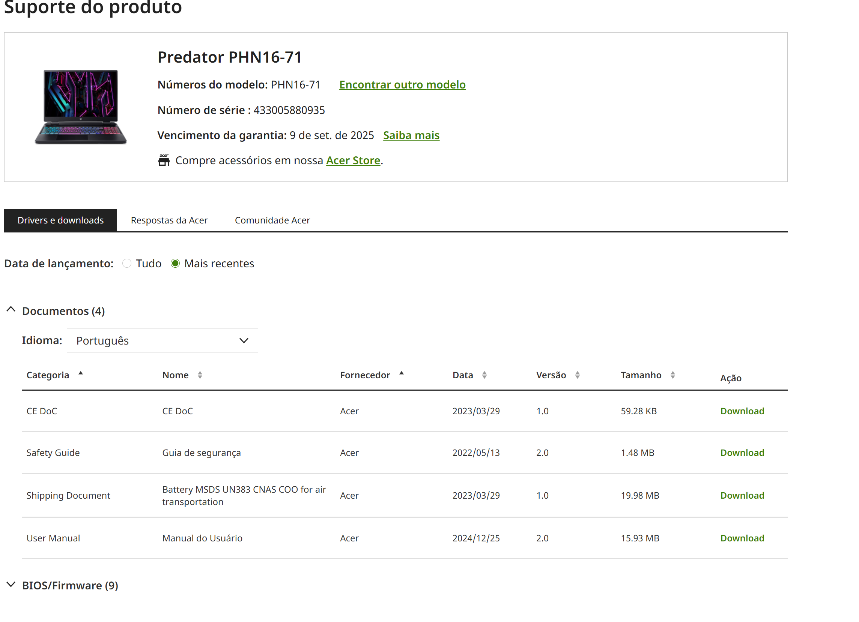
Task: Download the Manual do Usuário
Action: [x=742, y=538]
